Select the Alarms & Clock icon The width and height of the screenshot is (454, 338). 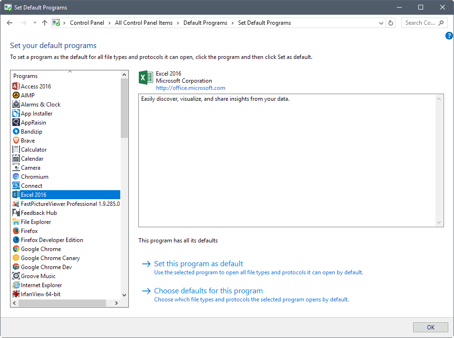pyautogui.click(x=16, y=104)
